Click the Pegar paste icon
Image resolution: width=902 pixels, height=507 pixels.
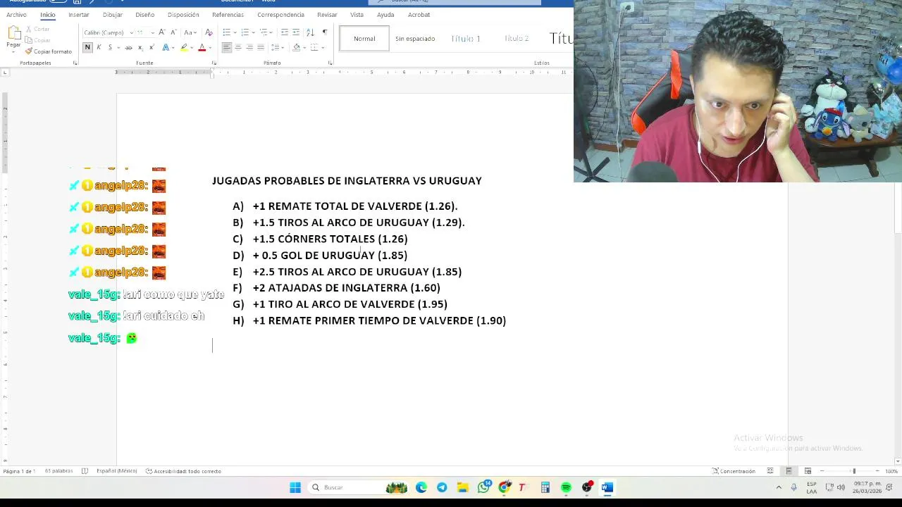pyautogui.click(x=13, y=33)
